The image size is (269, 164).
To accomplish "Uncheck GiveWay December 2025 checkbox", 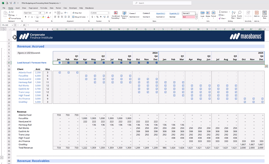I will click(262, 102).
